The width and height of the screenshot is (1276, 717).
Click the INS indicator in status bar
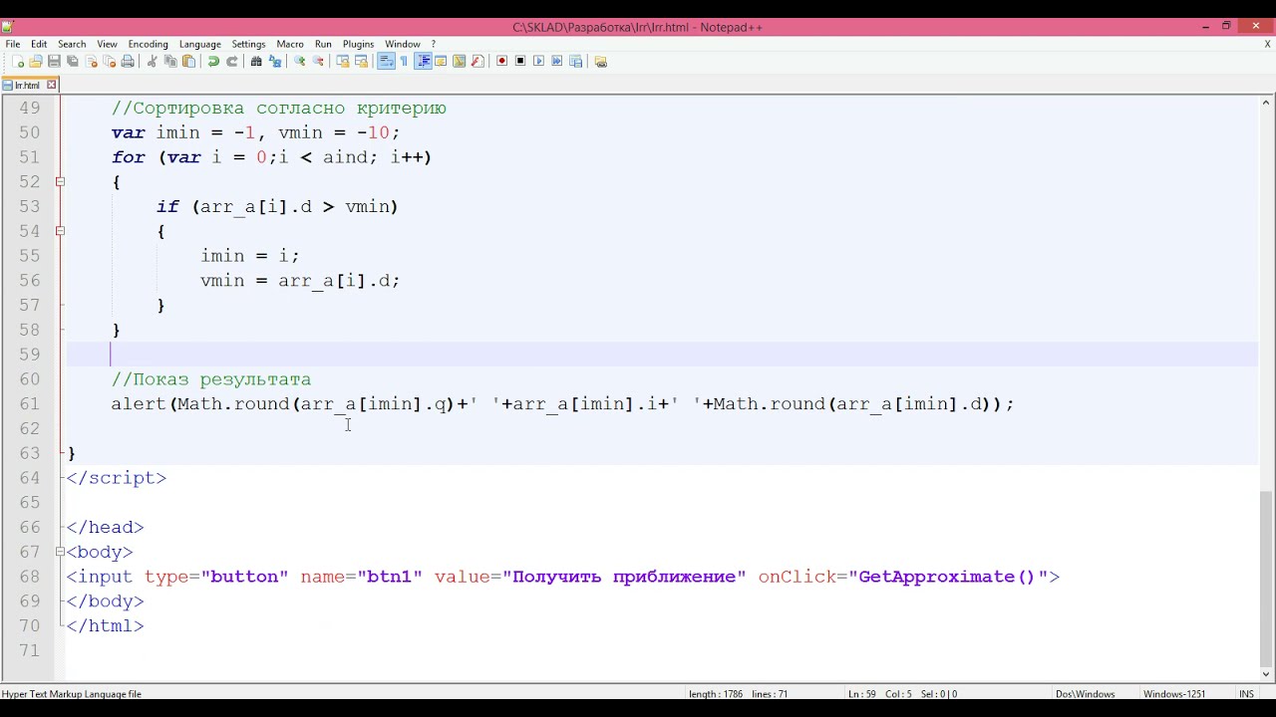pos(1246,694)
